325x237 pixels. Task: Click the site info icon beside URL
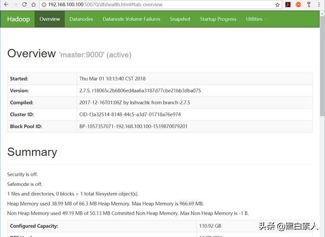click(44, 5)
